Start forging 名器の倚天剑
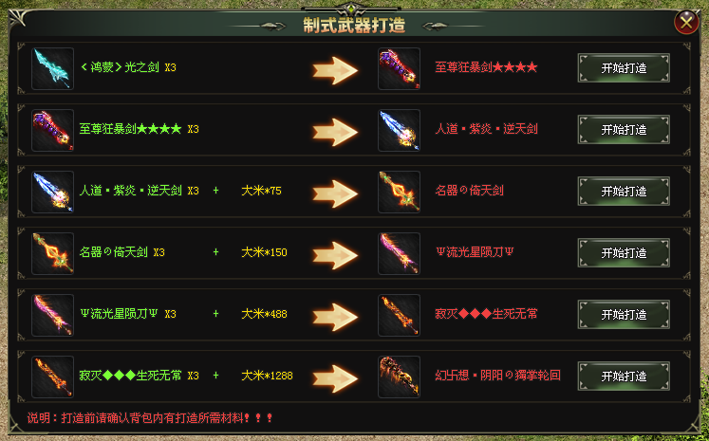The image size is (709, 441). [x=624, y=192]
